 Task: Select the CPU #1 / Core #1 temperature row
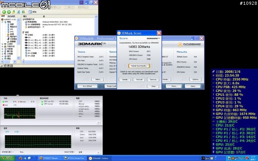40,40
